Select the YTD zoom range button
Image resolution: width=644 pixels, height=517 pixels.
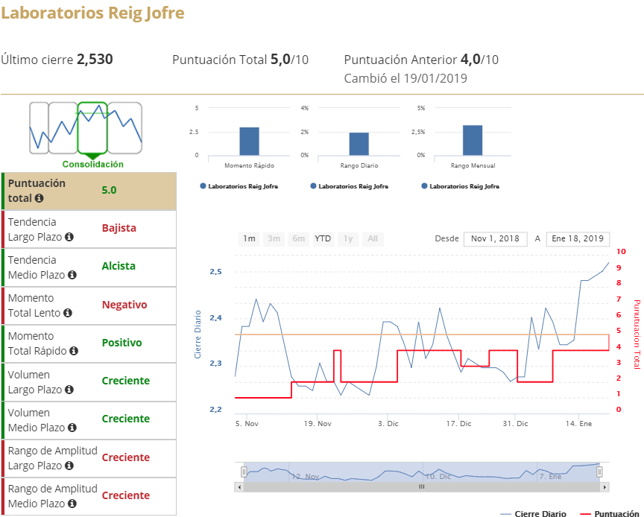tap(323, 239)
